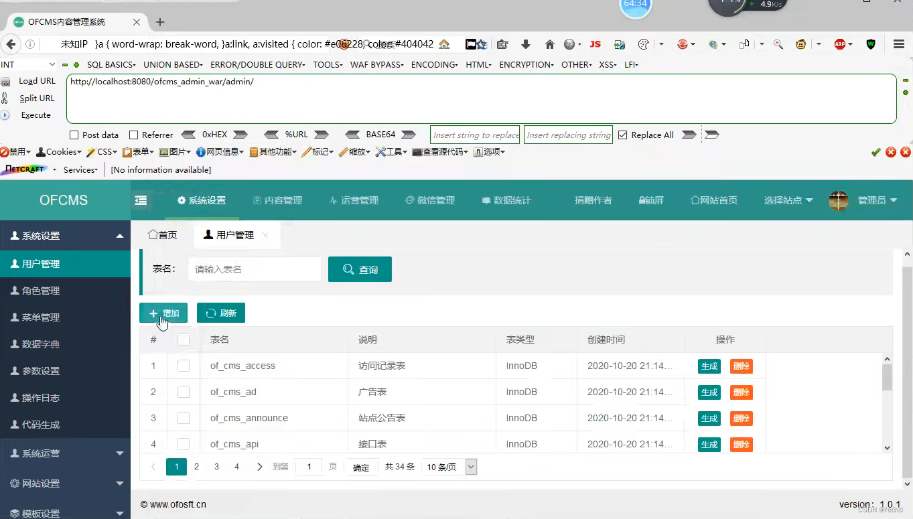
Task: Open the 10 条/页 page size dropdown
Action: pos(449,467)
